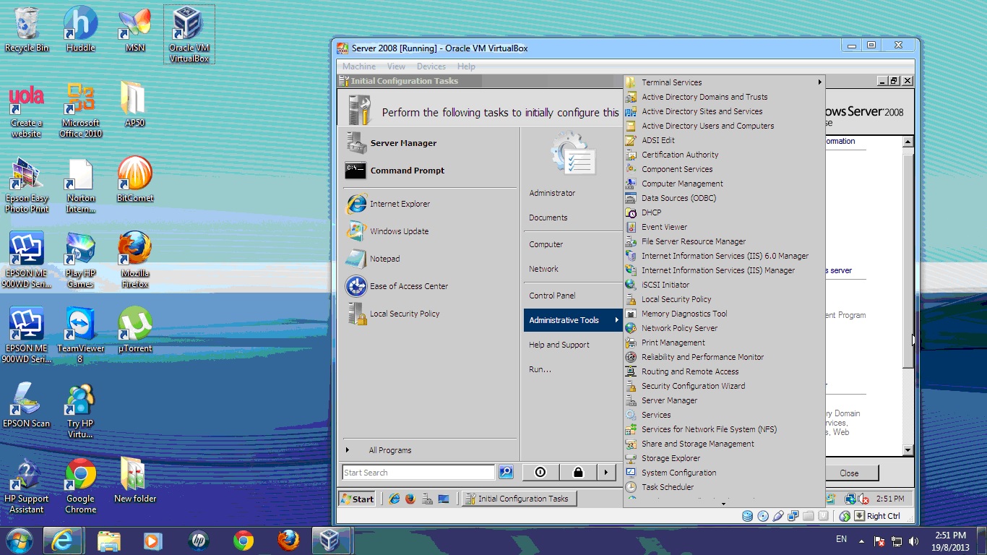Open Command Prompt icon in Start menu
The image size is (987, 555).
tap(355, 171)
